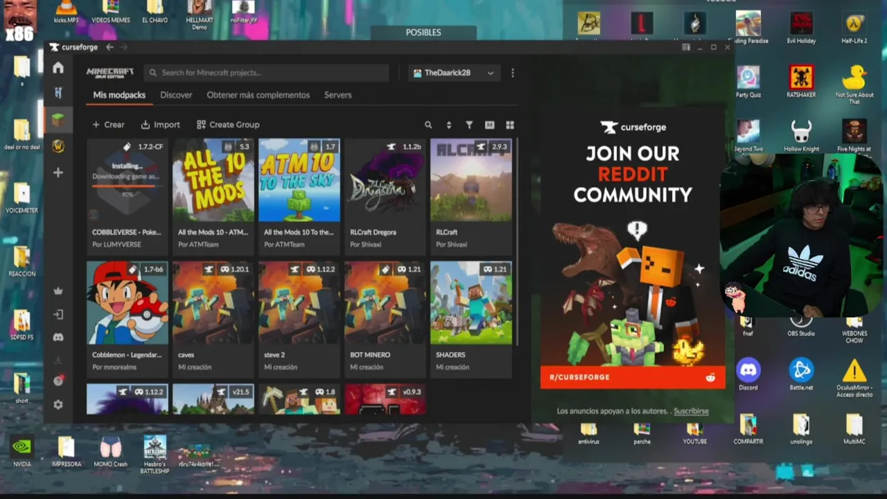Open the MOMO Crash desktop icon

tap(110, 451)
